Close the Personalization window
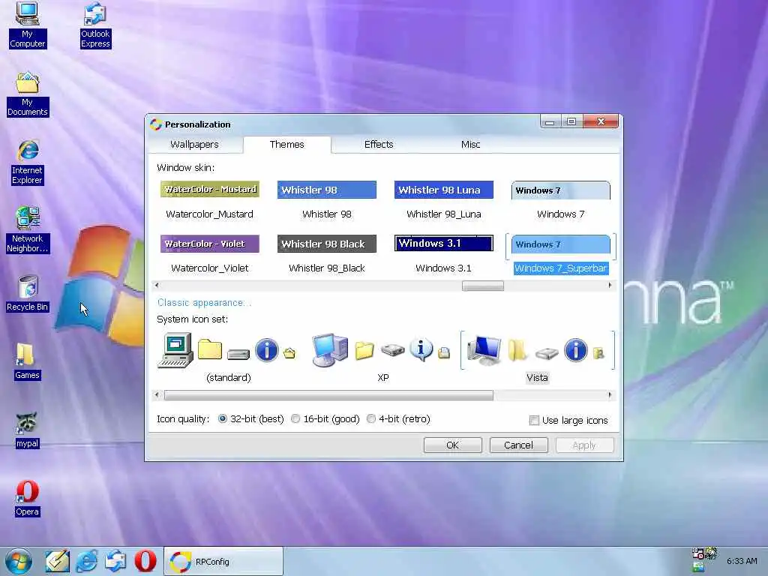 tap(601, 121)
